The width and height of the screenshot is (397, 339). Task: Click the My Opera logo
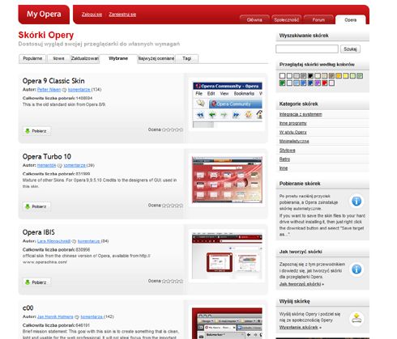tap(44, 15)
